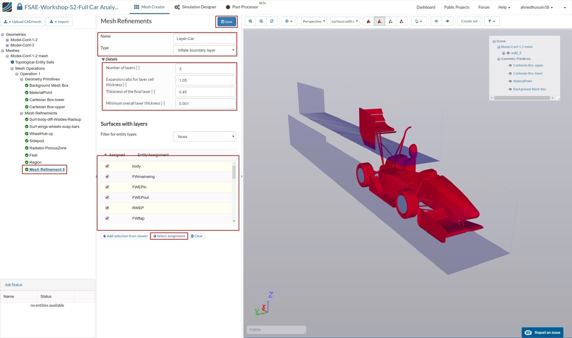Open the refinement Type dropdown
This screenshot has width=572, height=338.
[x=205, y=50]
